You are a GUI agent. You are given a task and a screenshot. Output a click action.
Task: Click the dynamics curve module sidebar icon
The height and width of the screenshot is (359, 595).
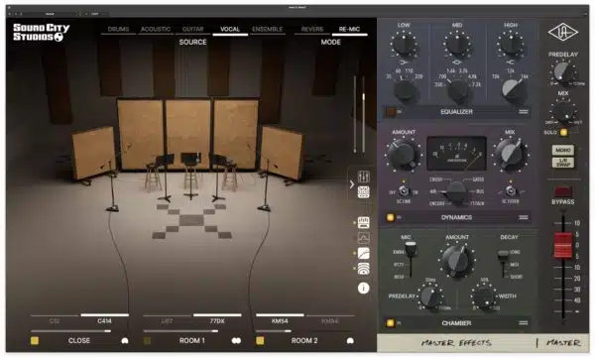click(x=364, y=253)
